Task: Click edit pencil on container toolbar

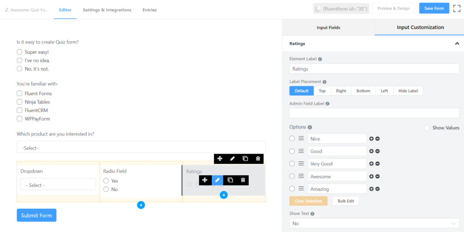Action: pyautogui.click(x=232, y=159)
